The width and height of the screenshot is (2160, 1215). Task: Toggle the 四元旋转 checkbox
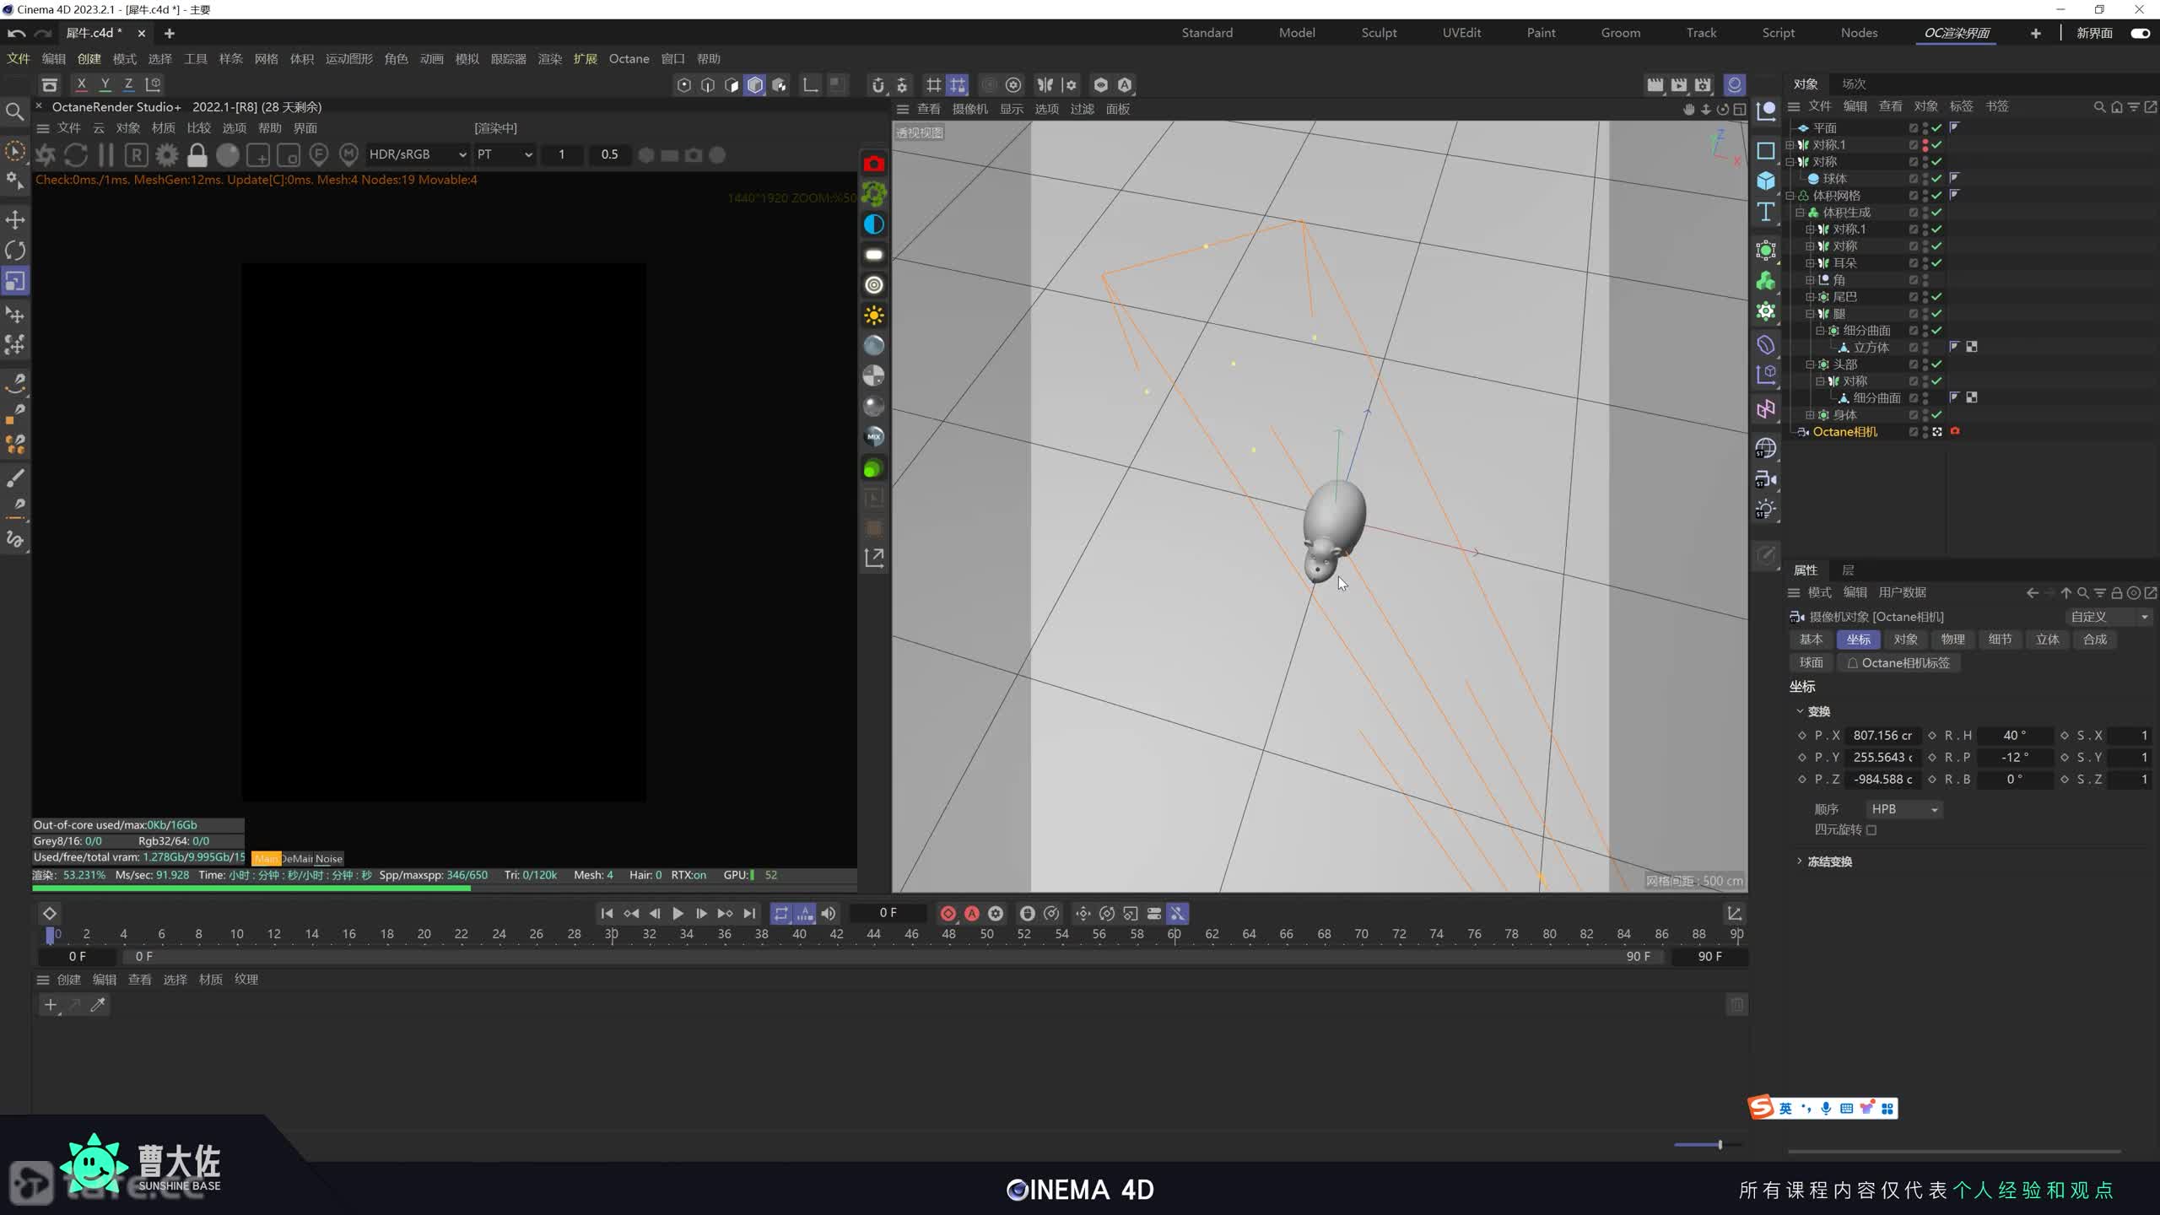point(1871,830)
